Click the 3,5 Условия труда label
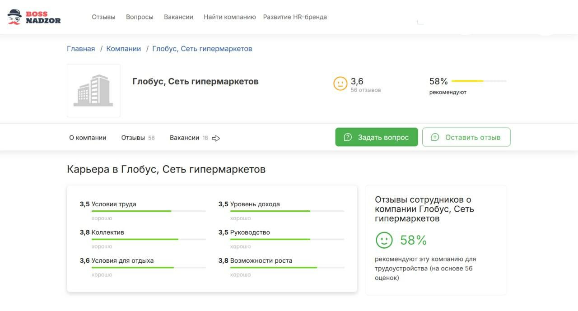578x311 pixels. 108,204
